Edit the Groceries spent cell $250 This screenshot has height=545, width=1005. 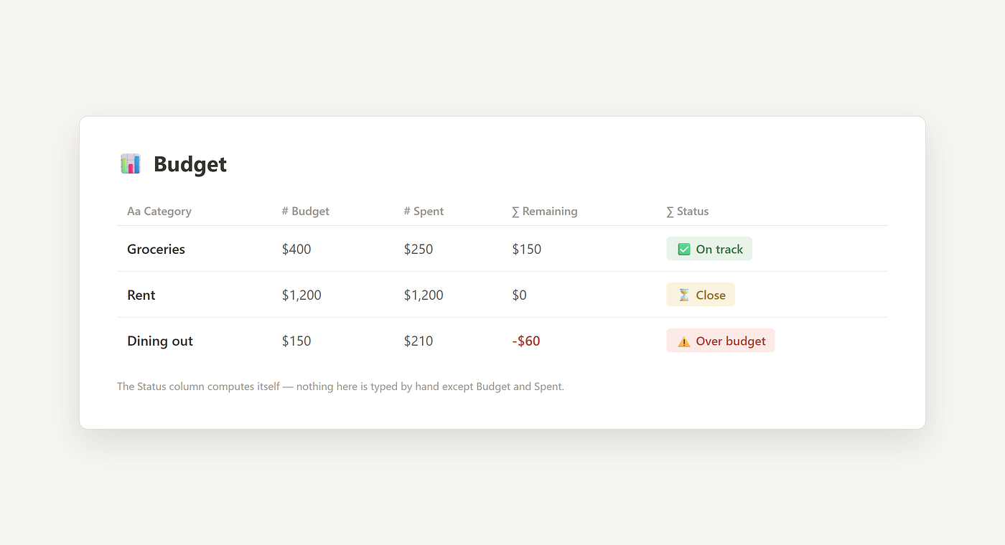(419, 250)
